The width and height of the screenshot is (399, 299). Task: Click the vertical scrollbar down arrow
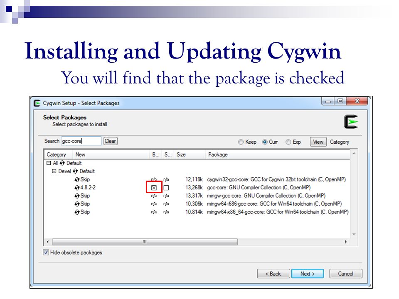click(354, 234)
